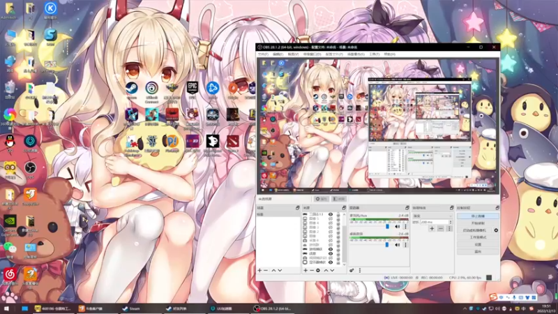
Task: Open the 视图(V) menu in OBS
Action: (x=293, y=54)
